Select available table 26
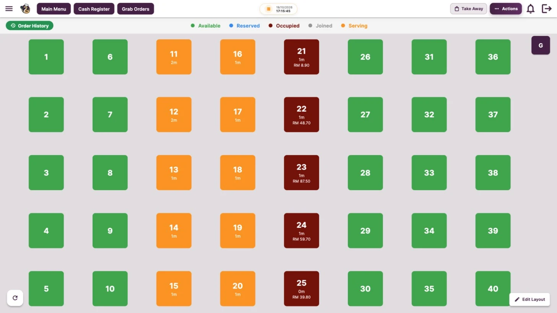 365,57
